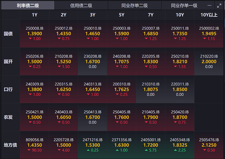This screenshot has height=159, width=225.
Task: Open bond 250405.IB quote cell
Action: (x=121, y=117)
